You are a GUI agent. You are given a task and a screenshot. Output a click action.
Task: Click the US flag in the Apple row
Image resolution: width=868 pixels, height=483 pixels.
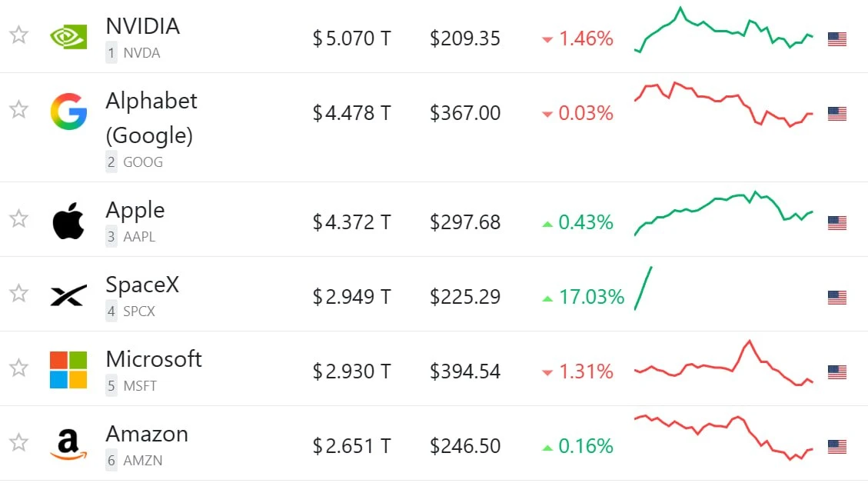tap(837, 223)
